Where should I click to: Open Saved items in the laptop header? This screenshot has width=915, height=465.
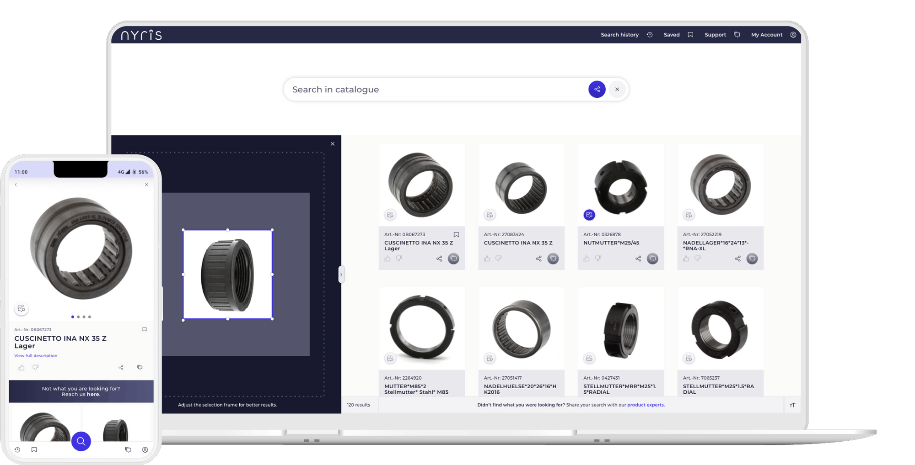678,35
